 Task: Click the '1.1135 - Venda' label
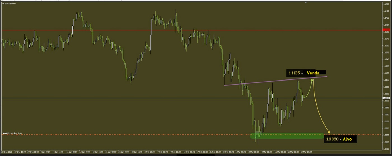click(306, 73)
